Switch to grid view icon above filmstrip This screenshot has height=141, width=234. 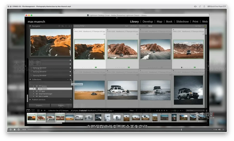pos(38,110)
